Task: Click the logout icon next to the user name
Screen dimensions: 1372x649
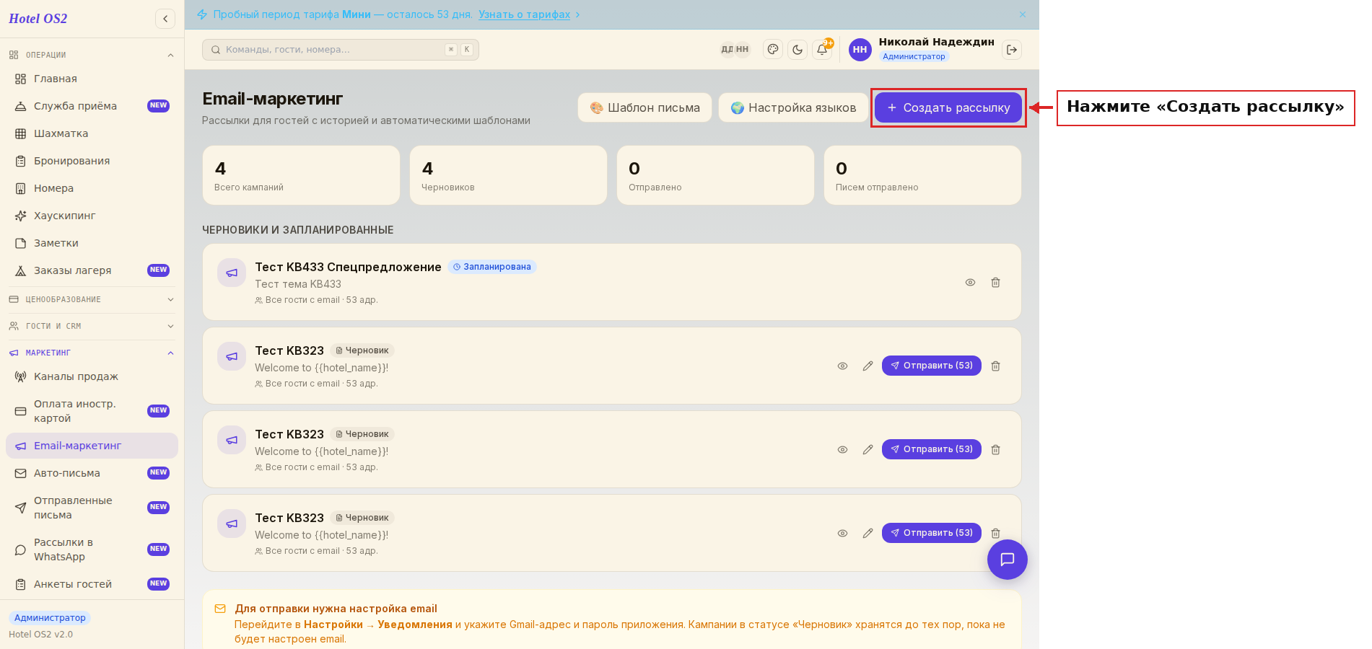Action: (1012, 50)
